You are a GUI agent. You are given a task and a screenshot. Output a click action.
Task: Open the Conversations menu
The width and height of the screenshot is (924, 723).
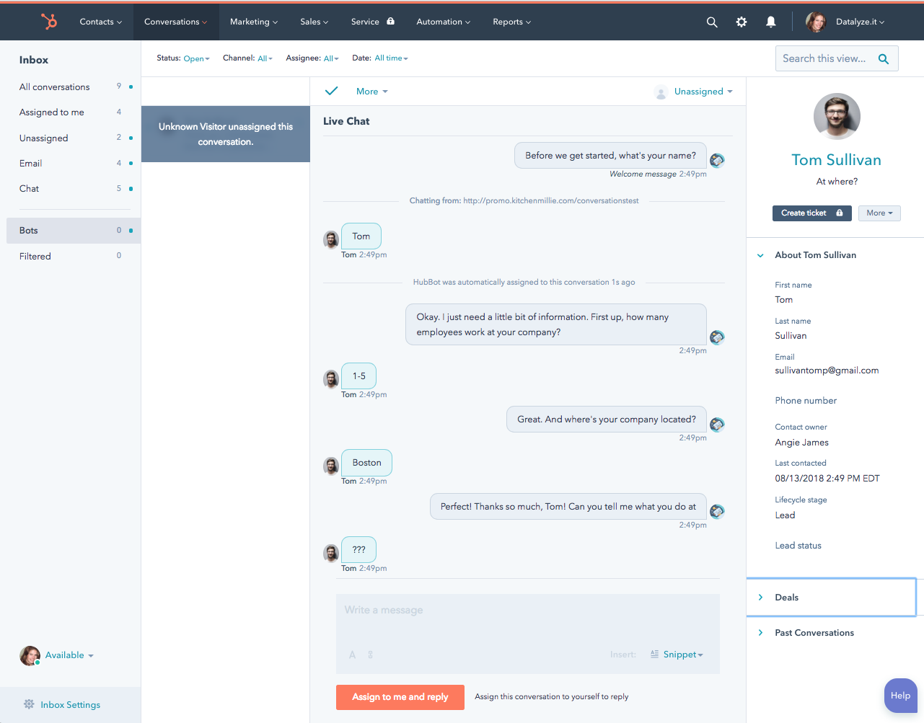[x=175, y=22]
